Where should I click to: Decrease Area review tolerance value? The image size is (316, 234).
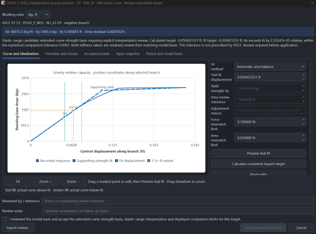coord(303,102)
